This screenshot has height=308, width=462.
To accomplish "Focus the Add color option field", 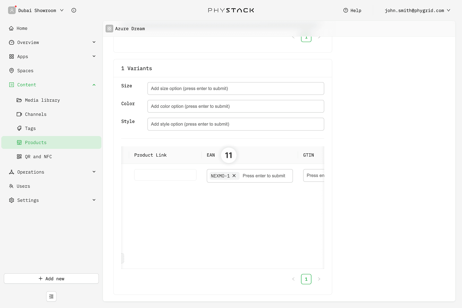I will click(236, 106).
